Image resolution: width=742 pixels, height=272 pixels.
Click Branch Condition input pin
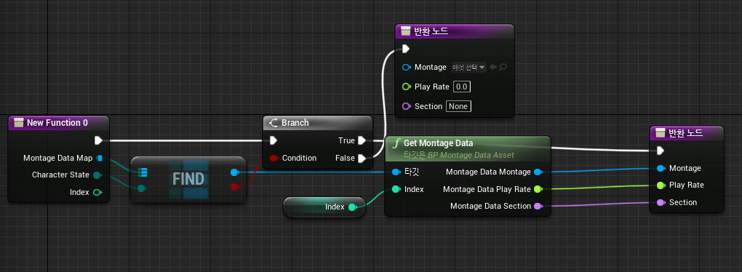274,158
